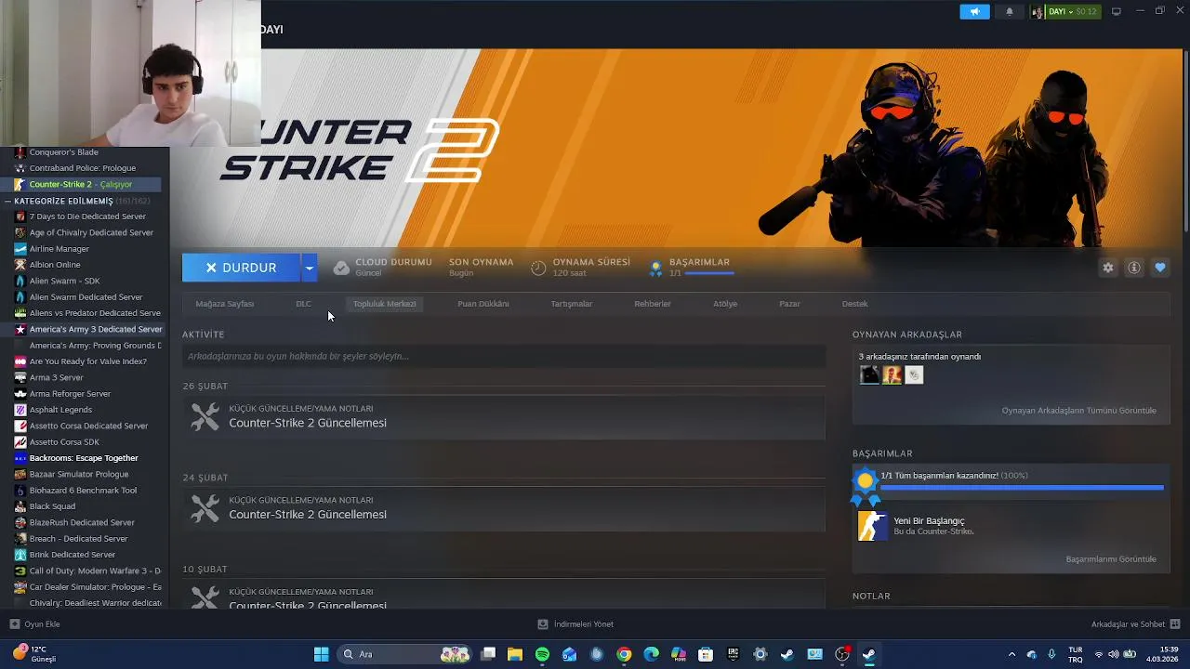Open game info icon
The height and width of the screenshot is (669, 1190).
tap(1134, 268)
